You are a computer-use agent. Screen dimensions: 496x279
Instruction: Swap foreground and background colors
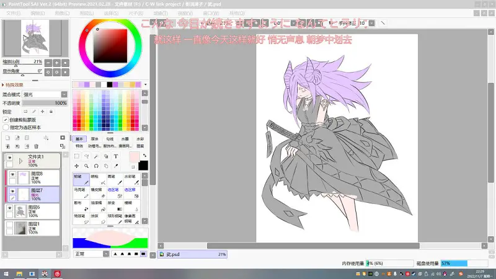pyautogui.click(x=144, y=156)
